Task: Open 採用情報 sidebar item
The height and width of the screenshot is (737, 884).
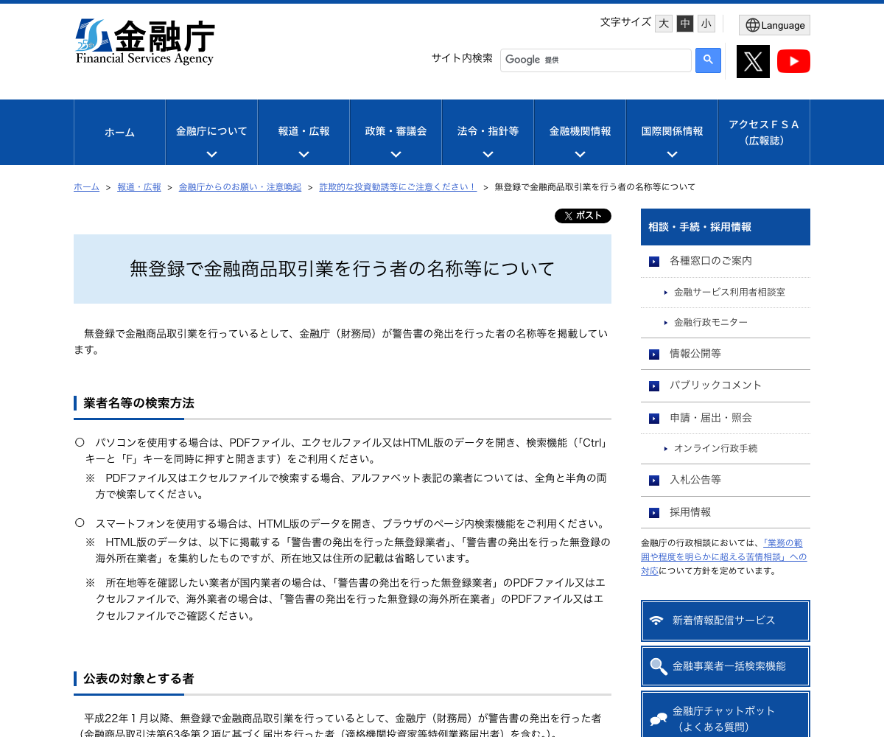Action: pos(726,513)
